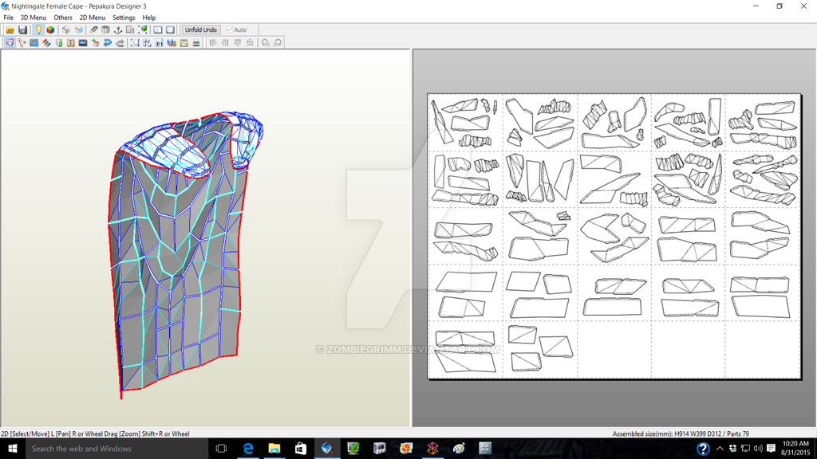Open the 3D Menu
The width and height of the screenshot is (817, 459).
click(x=34, y=18)
